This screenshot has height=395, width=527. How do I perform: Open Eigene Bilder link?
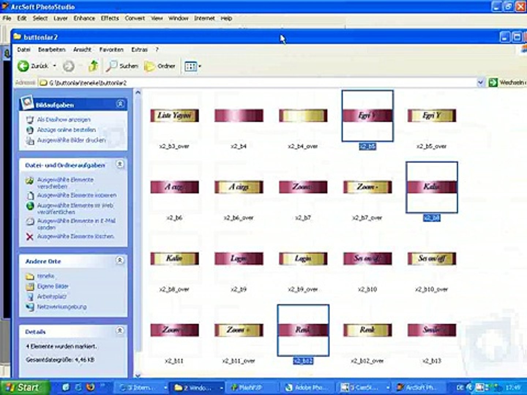pyautogui.click(x=52, y=286)
